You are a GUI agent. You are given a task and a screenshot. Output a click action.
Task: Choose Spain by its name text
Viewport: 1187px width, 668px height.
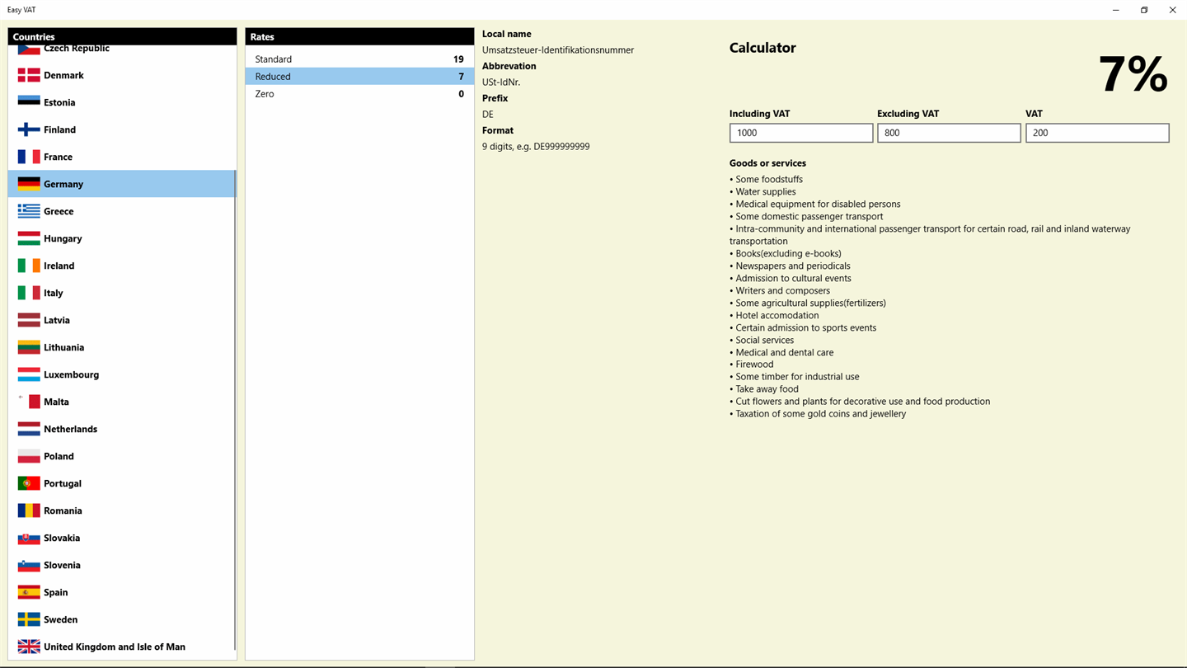pos(56,592)
